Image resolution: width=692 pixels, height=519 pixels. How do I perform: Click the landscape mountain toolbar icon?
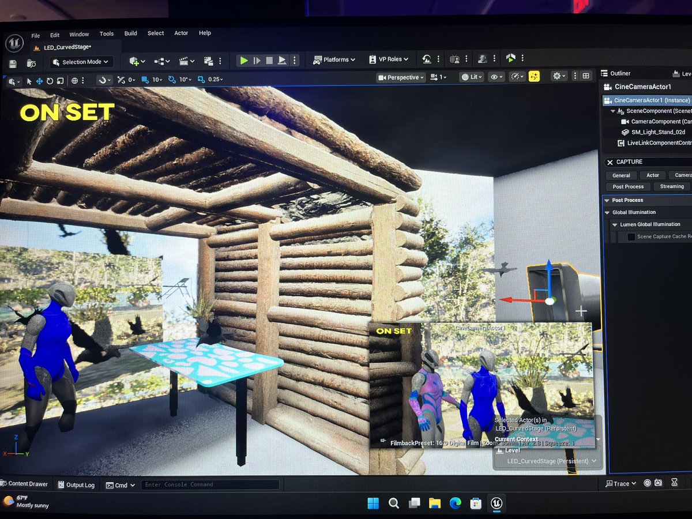pyautogui.click(x=427, y=59)
